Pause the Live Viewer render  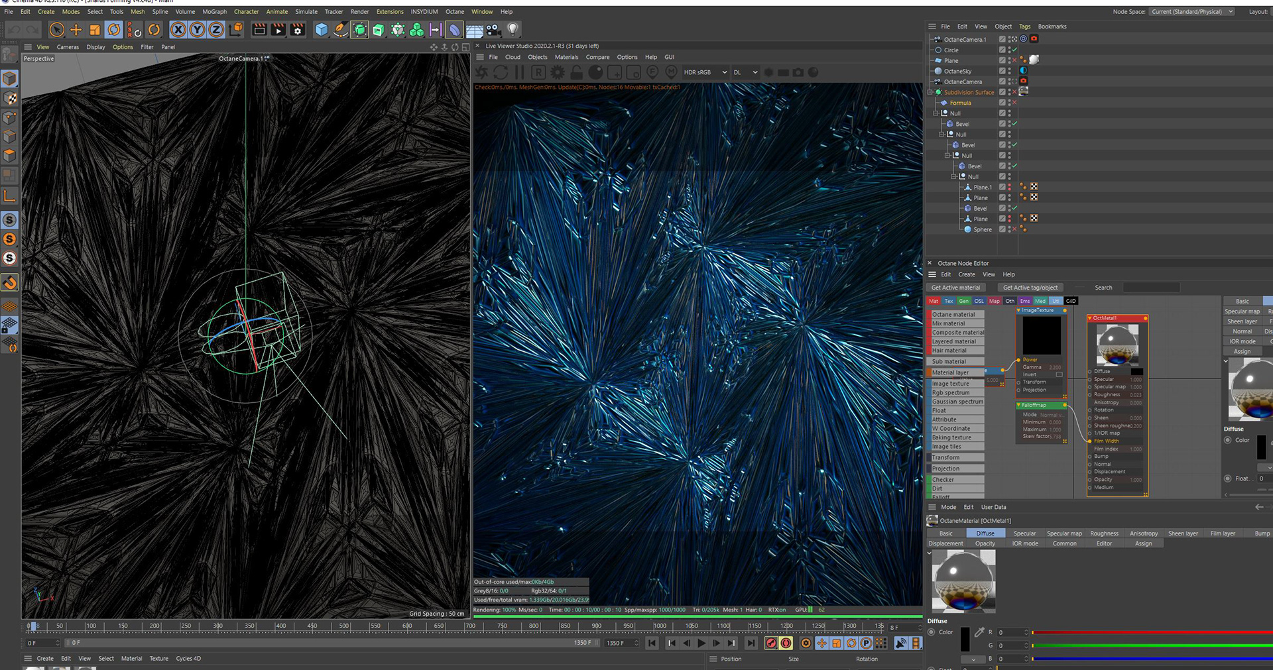520,72
